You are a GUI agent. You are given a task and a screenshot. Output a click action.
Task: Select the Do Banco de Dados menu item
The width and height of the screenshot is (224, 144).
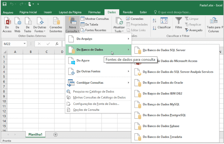[x=99, y=50]
